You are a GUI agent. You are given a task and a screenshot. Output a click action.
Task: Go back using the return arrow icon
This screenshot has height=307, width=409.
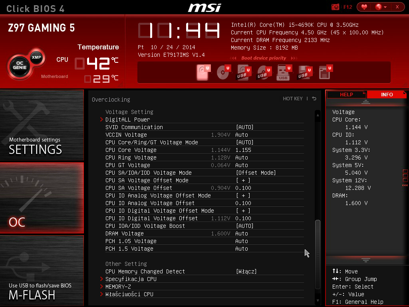[314, 99]
